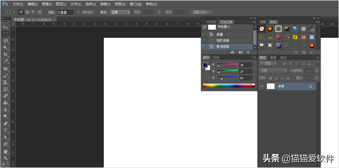Viewport: 339px width, 168px height.
Task: Select the 矩形选框 history state
Action: 223,40
